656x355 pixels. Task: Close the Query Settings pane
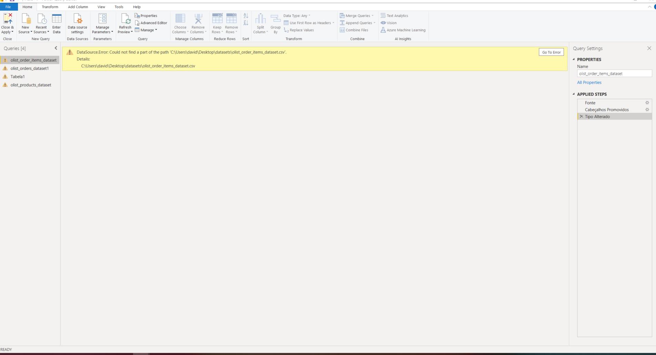pos(649,48)
